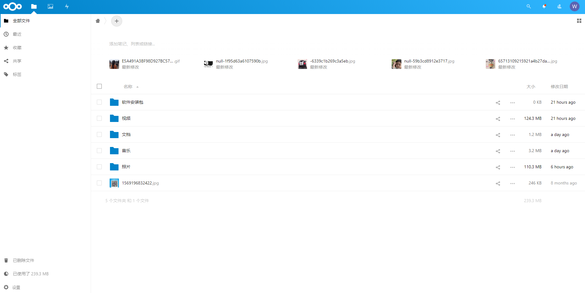Open 最近 in the sidebar
The height and width of the screenshot is (293, 585).
(x=17, y=34)
